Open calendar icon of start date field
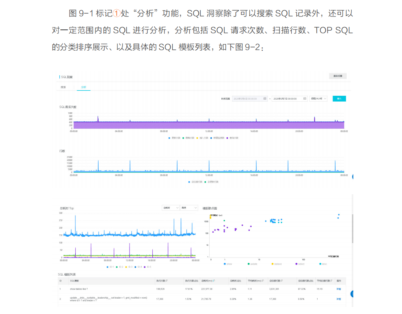 click(265, 99)
